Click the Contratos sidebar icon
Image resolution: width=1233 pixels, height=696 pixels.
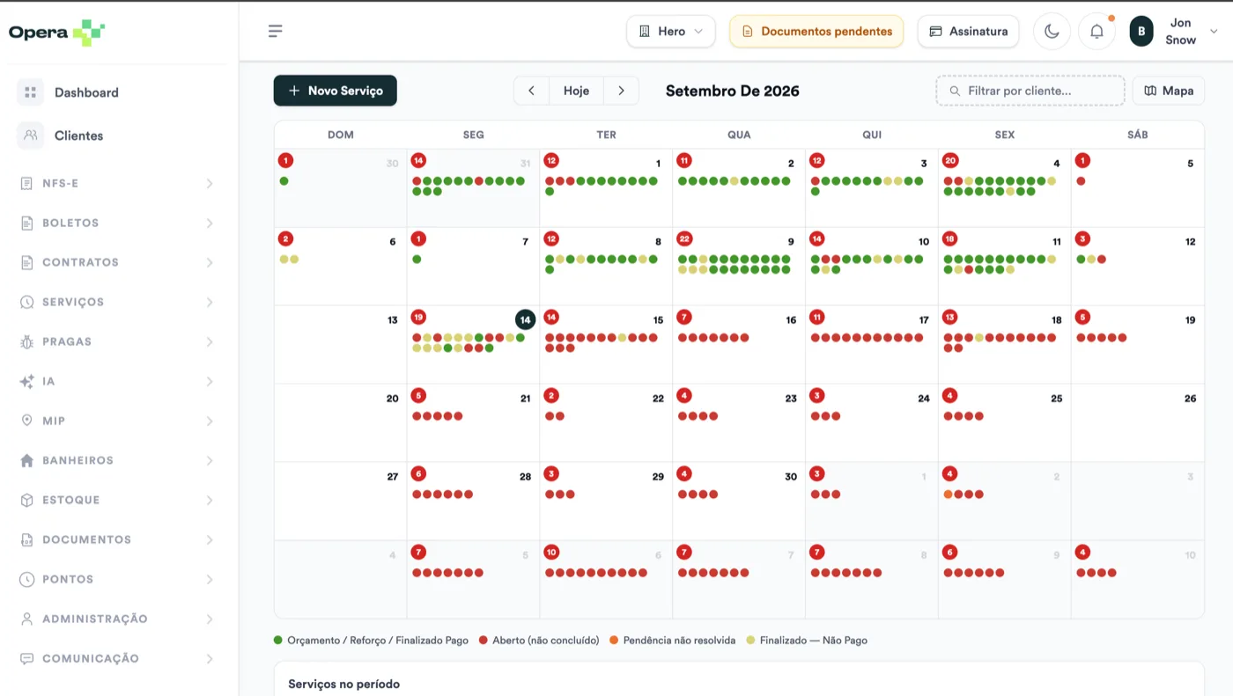26,263
